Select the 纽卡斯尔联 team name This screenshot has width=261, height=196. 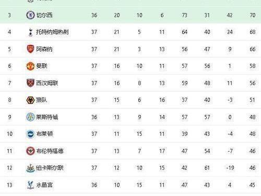point(50,168)
